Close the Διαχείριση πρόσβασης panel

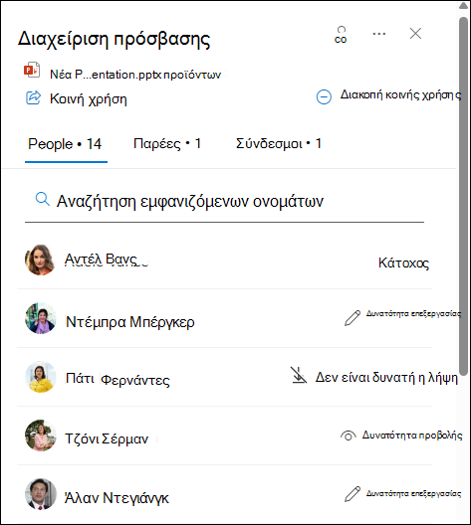click(x=415, y=34)
